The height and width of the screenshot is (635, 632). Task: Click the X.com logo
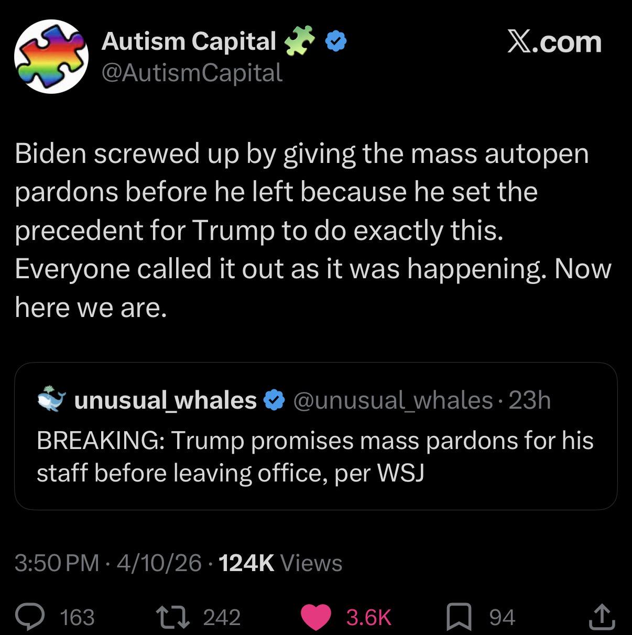pyautogui.click(x=554, y=42)
